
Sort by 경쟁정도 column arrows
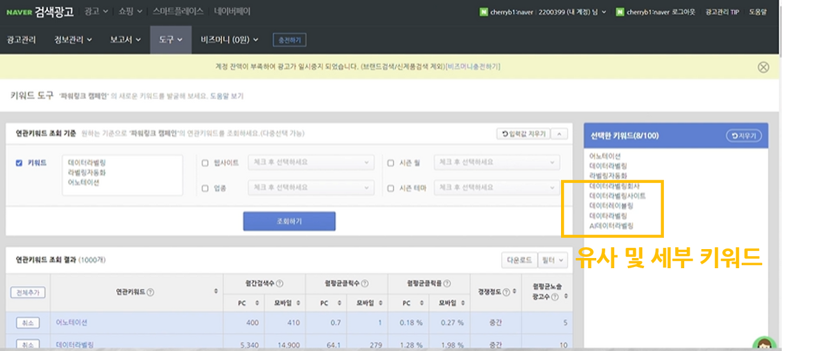pyautogui.click(x=514, y=292)
